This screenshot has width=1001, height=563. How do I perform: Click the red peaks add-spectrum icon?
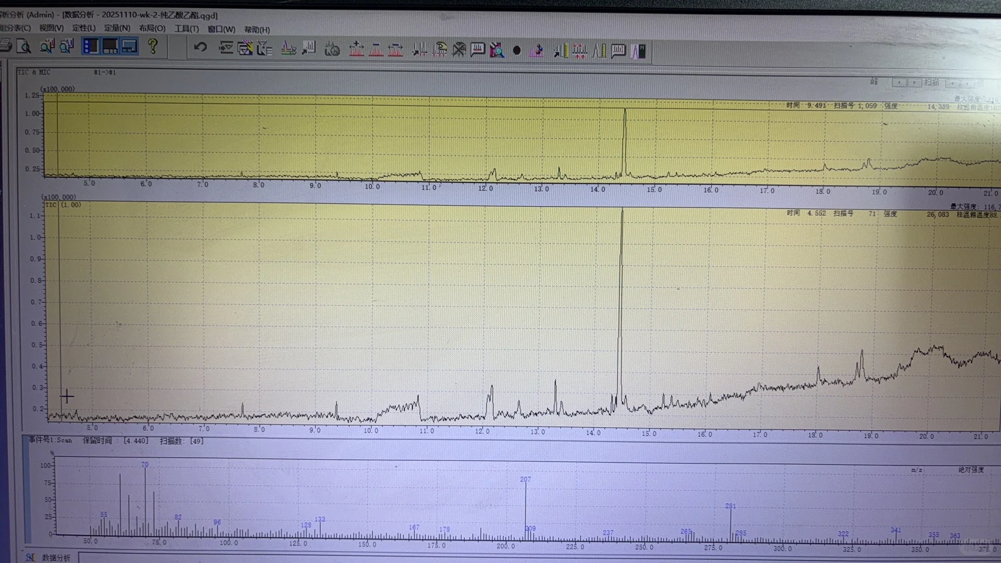pos(357,49)
